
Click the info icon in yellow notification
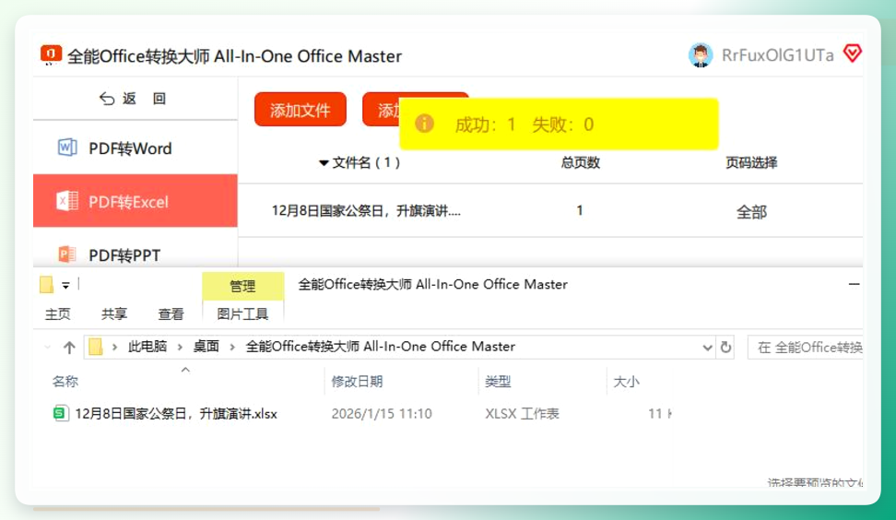coord(424,124)
